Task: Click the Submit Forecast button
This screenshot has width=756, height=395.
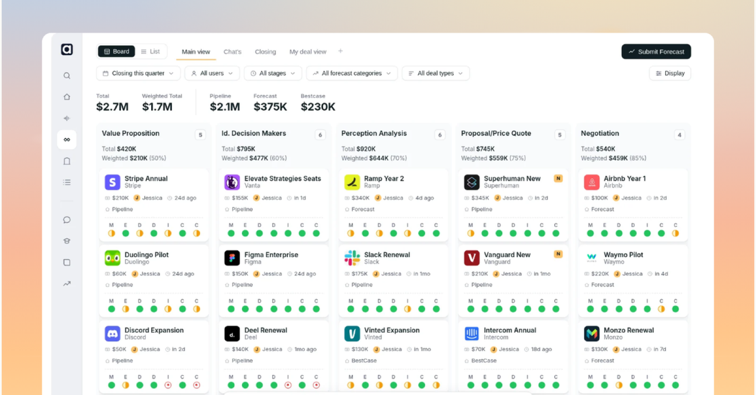Action: click(656, 51)
